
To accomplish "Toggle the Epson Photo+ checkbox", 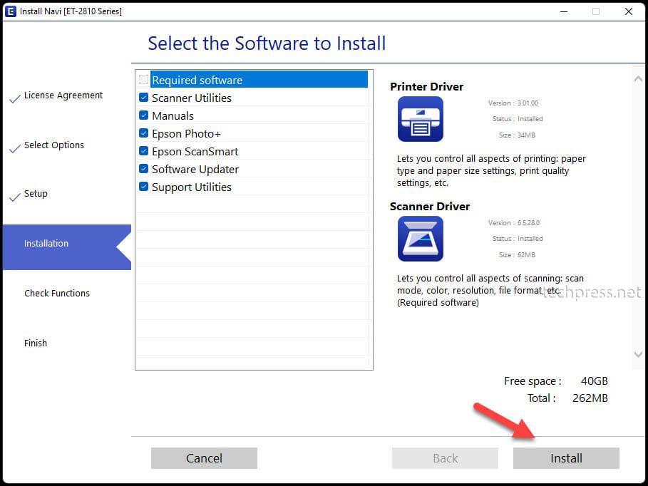I will coord(143,133).
